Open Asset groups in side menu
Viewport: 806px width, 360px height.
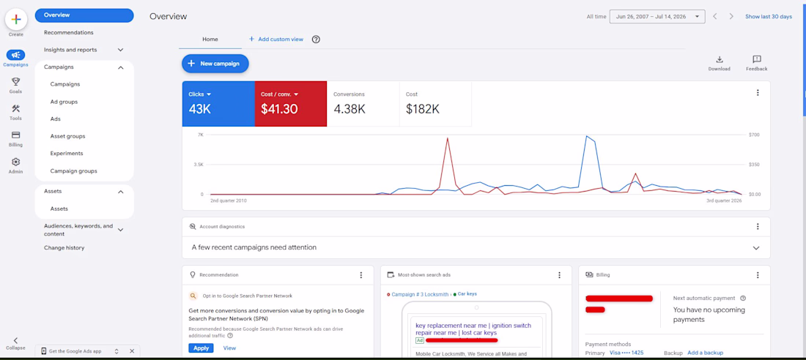pos(68,136)
